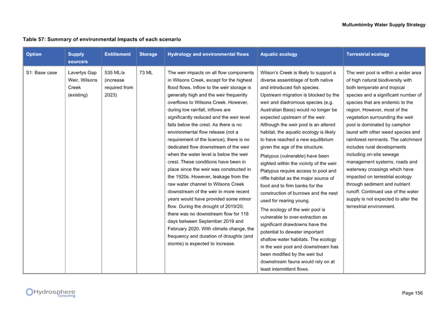The image size is (448, 316).
Task: Click the 'Mullumbimby Water Supply Strategy' header
Action: pyautogui.click(x=383, y=25)
